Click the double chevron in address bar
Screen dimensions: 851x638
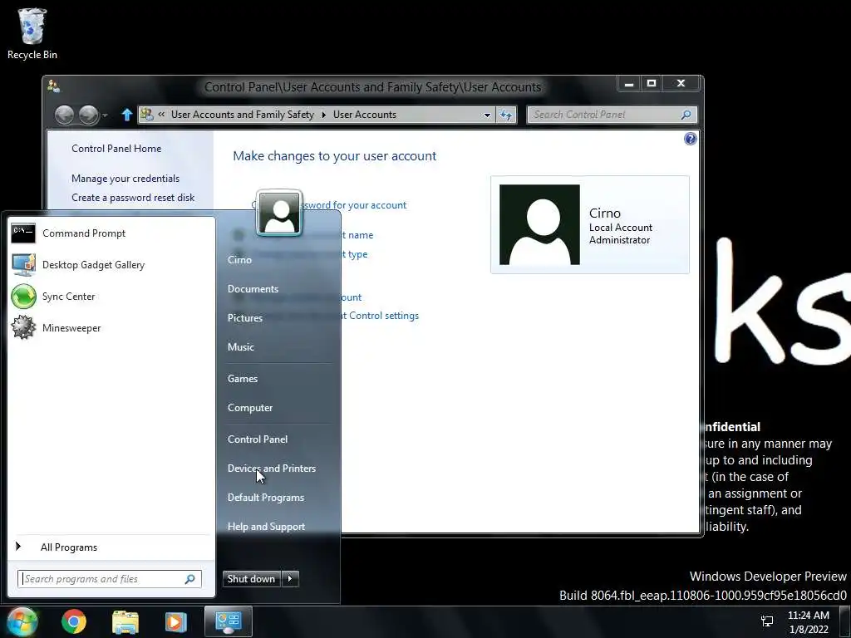(x=161, y=115)
